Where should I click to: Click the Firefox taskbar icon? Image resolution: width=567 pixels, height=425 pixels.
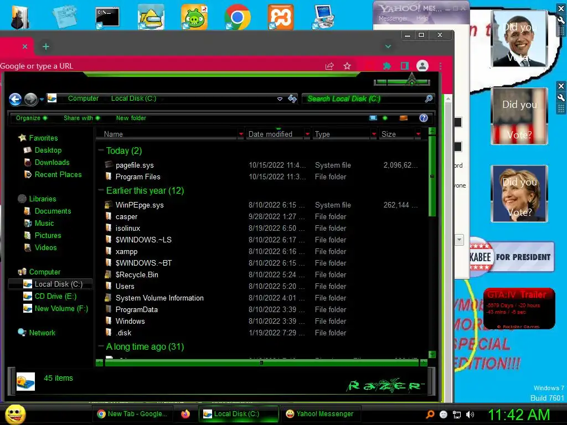tap(185, 414)
